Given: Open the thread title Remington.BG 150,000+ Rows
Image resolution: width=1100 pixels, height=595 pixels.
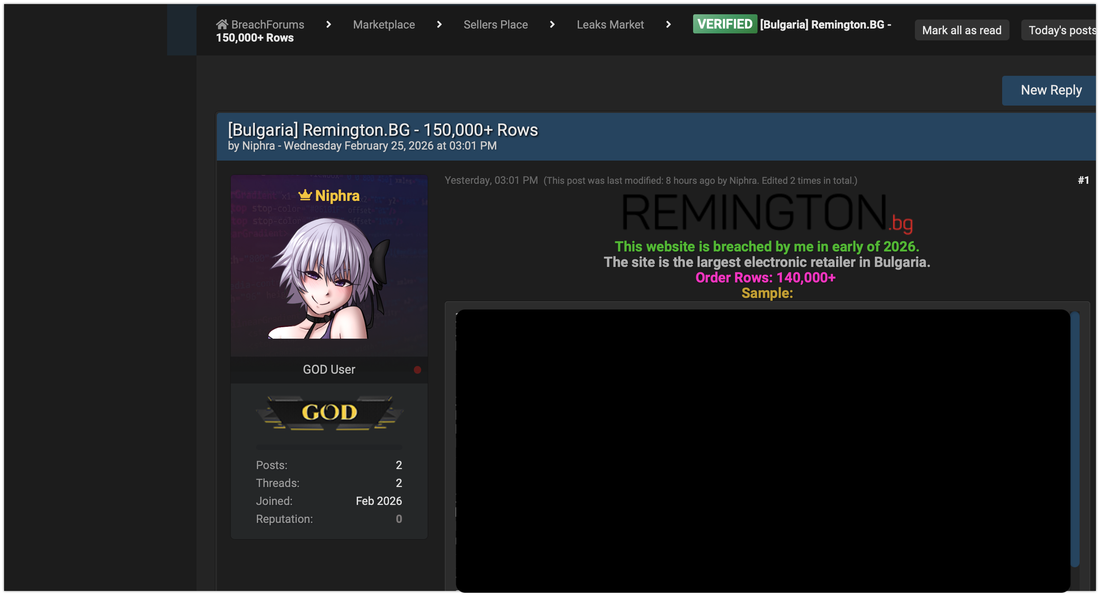Looking at the screenshot, I should pyautogui.click(x=382, y=129).
